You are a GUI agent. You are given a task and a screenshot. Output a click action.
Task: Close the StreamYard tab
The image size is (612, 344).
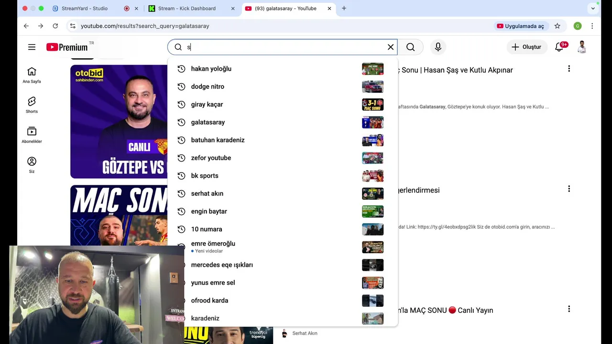pos(136,8)
